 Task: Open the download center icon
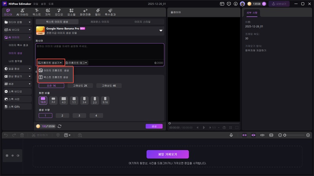235,4
